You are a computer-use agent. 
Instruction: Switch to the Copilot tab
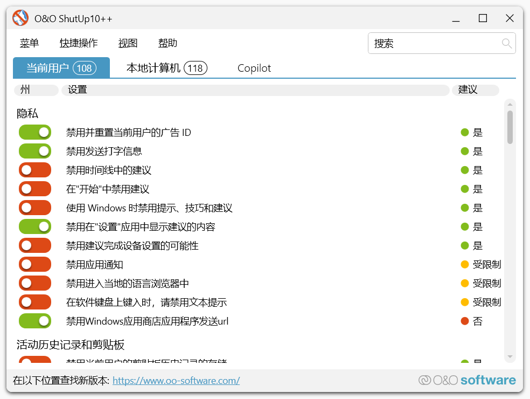[x=254, y=68]
